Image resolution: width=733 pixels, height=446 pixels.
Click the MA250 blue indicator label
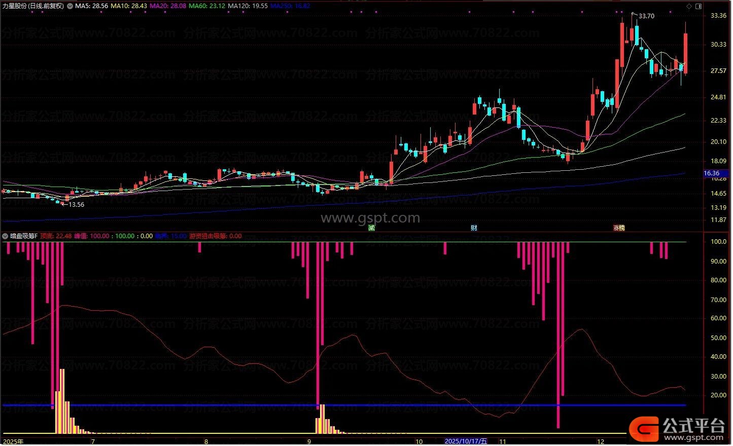pos(290,6)
